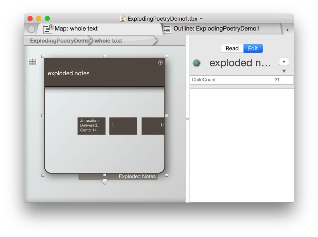Switch to Edit mode
318x237 pixels.
pos(253,48)
